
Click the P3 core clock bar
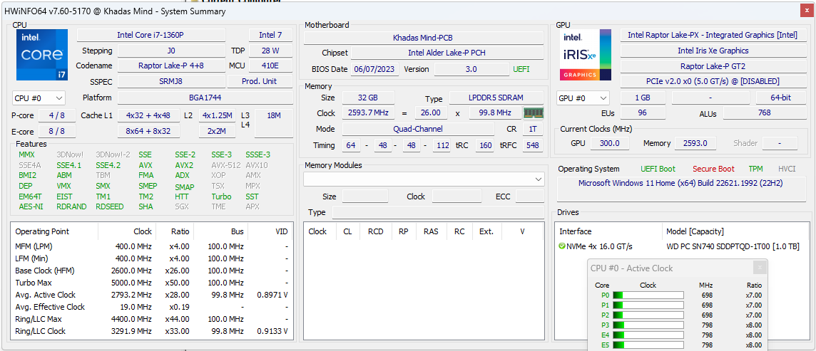pyautogui.click(x=648, y=325)
